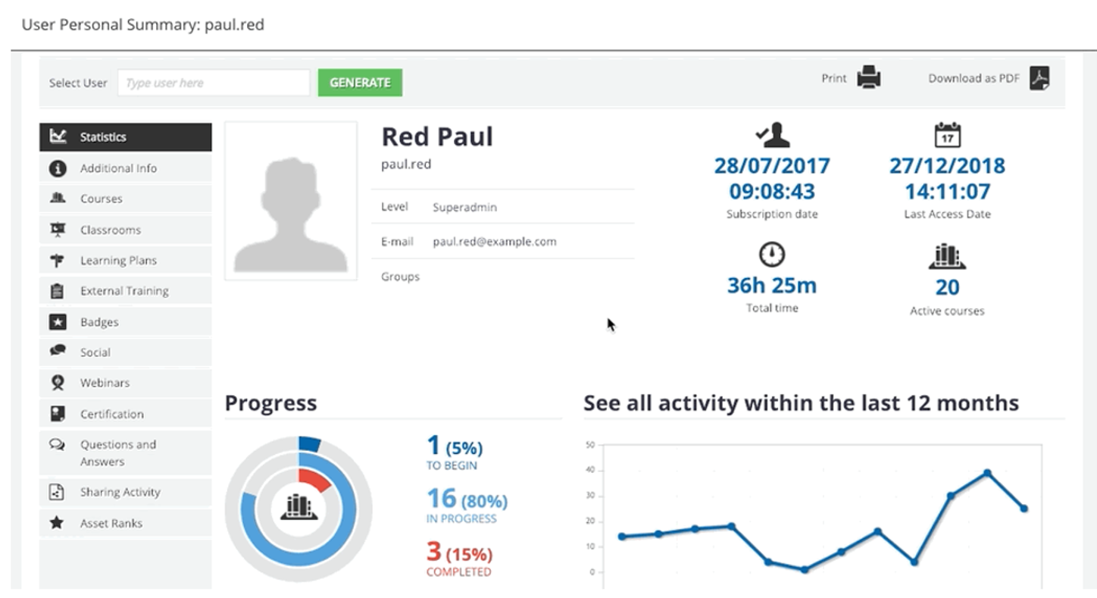Click the Sharing Activity icon in sidebar
This screenshot has width=1097, height=598.
click(57, 492)
